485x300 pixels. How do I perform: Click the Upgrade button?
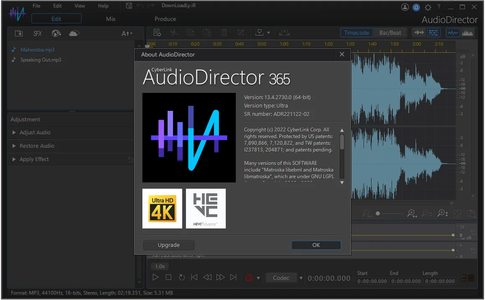169,245
